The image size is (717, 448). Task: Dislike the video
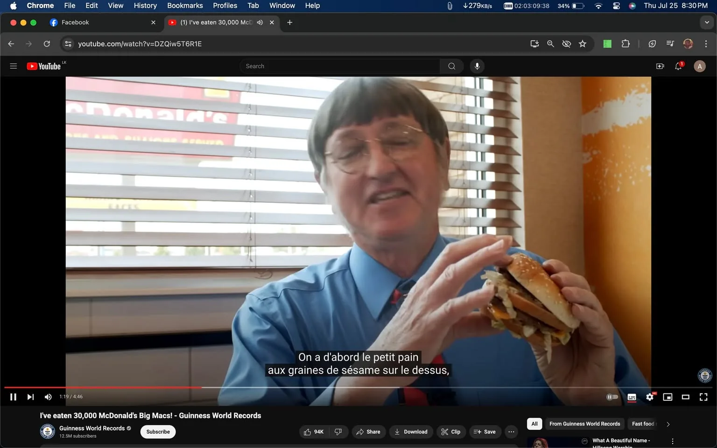338,432
